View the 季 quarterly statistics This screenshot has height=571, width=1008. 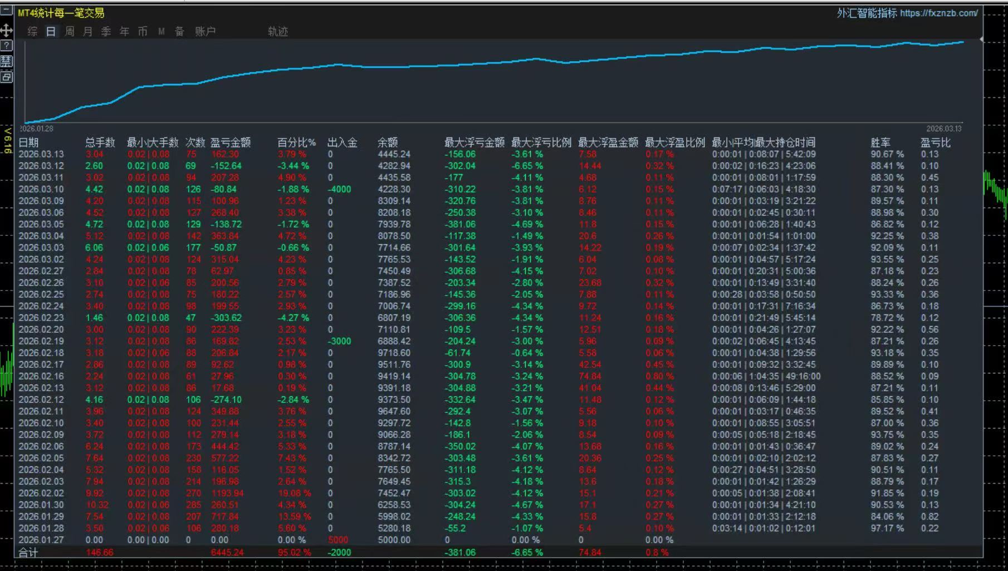[x=106, y=32]
